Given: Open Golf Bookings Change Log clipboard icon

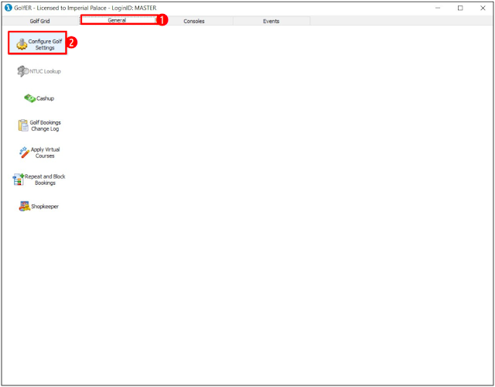Looking at the screenshot, I should tap(23, 125).
